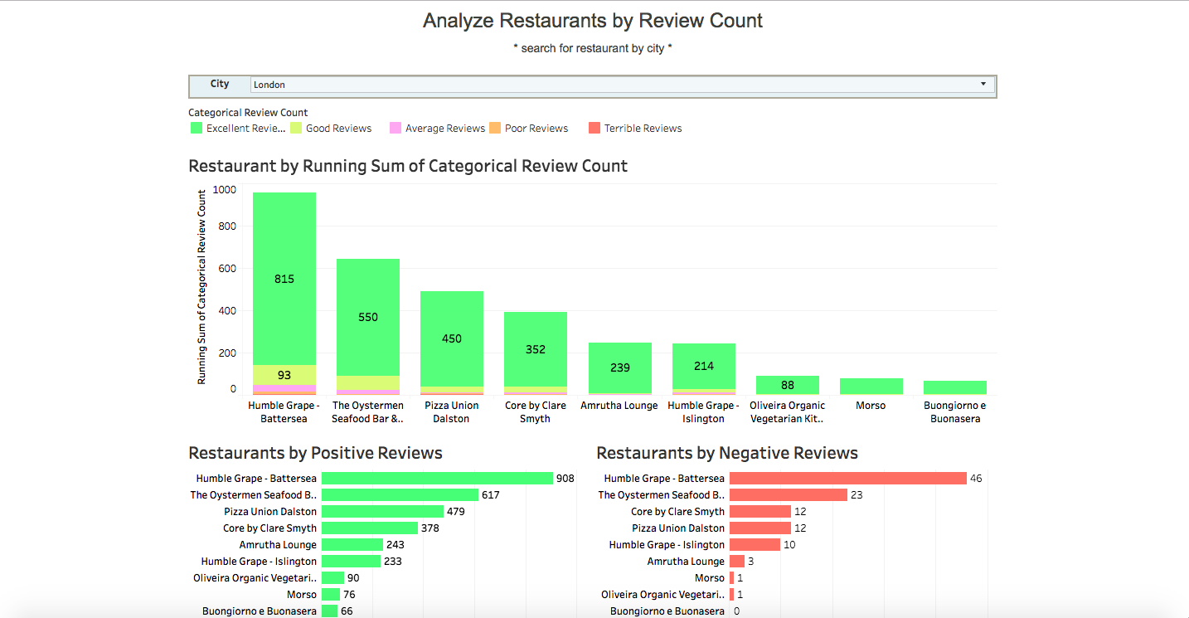Click the Pizza Union Dalston axis label under chart
This screenshot has height=618, width=1189.
[452, 412]
